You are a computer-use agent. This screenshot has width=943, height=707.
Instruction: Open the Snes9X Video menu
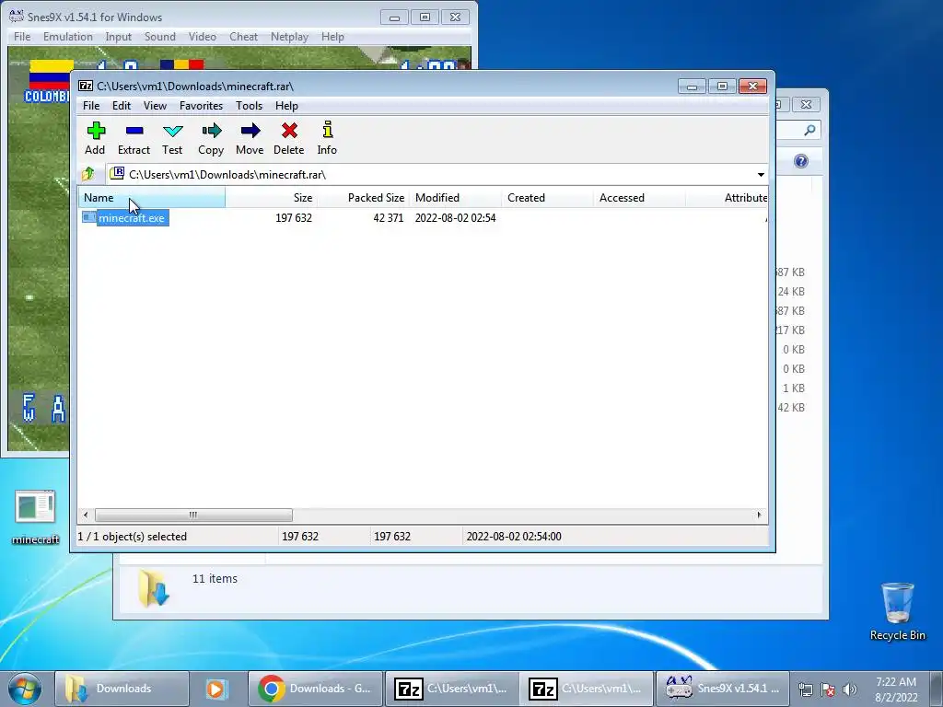202,37
